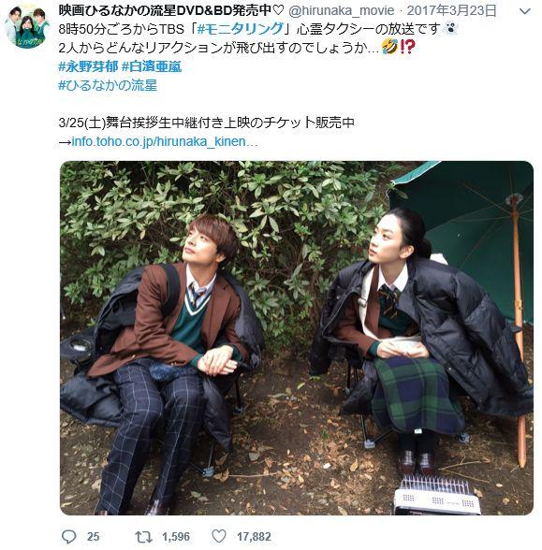Screen dimensions: 542x550
Task: Open the tweet options chevron menu
Action: click(524, 12)
